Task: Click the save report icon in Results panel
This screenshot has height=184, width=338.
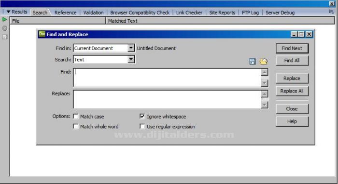Action: click(x=4, y=37)
